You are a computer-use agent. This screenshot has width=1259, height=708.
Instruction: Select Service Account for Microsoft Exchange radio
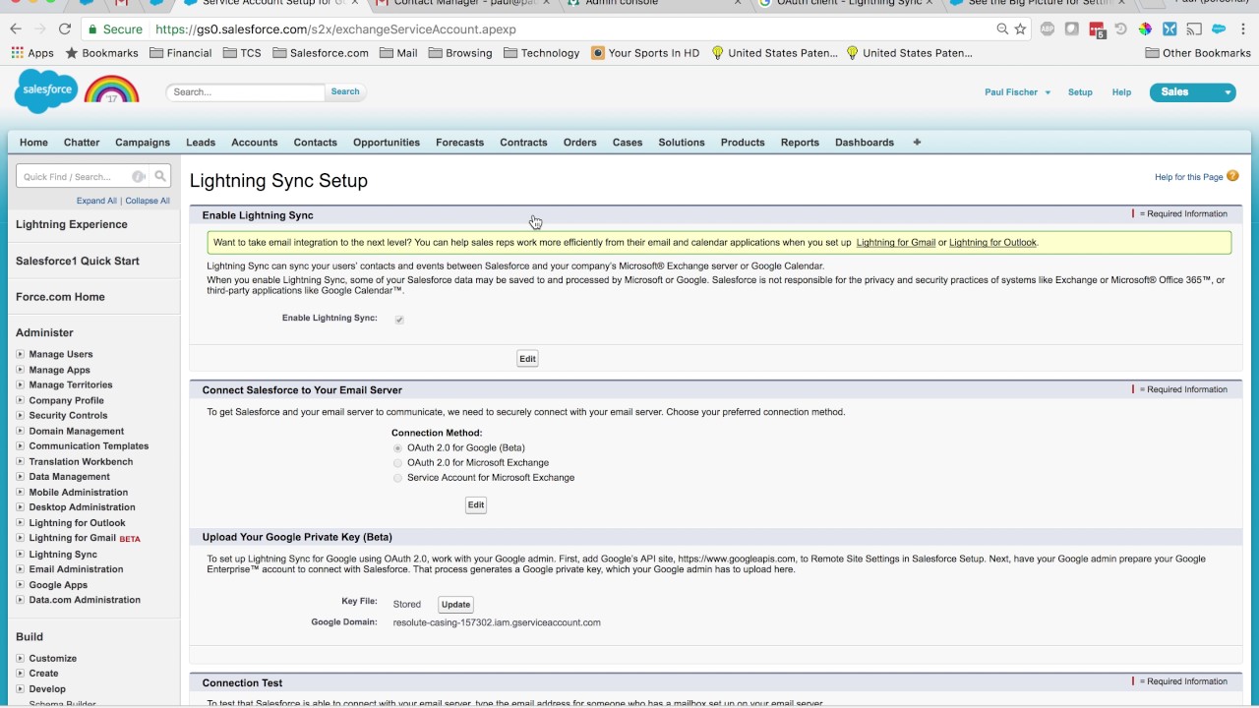[397, 478]
